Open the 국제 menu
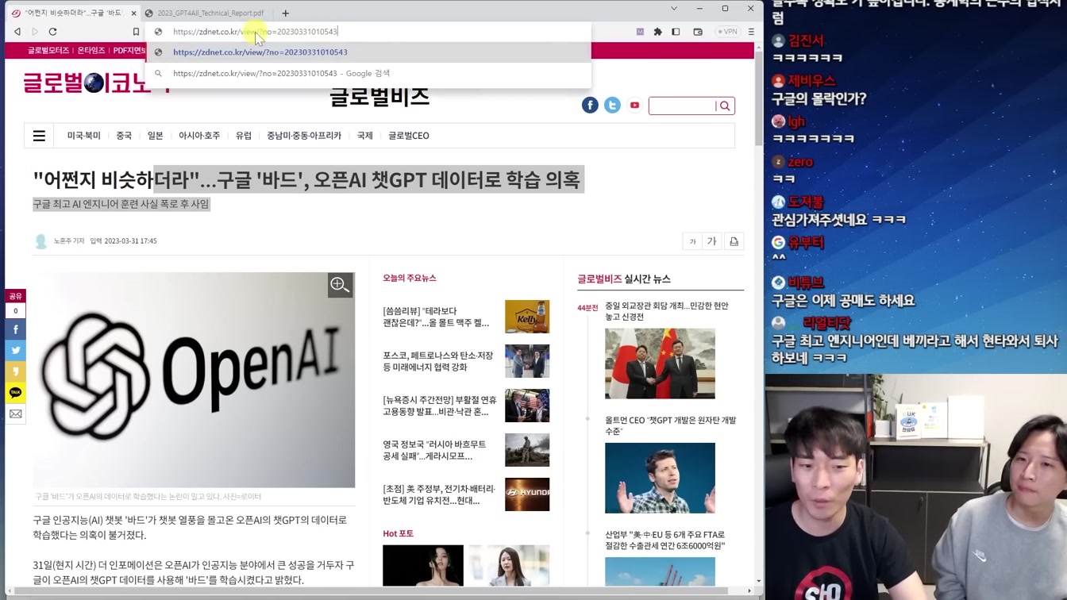The width and height of the screenshot is (1067, 600). (365, 136)
